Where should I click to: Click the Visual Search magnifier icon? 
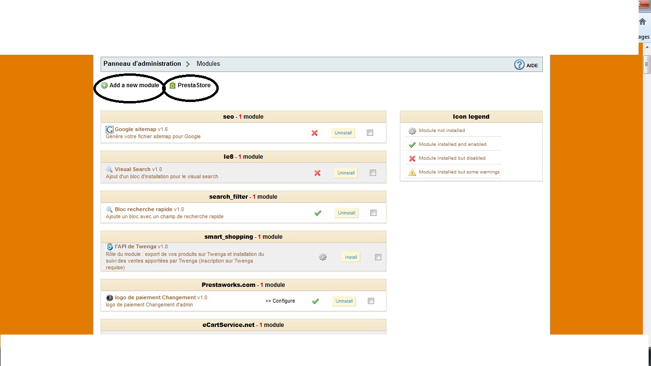tap(109, 169)
